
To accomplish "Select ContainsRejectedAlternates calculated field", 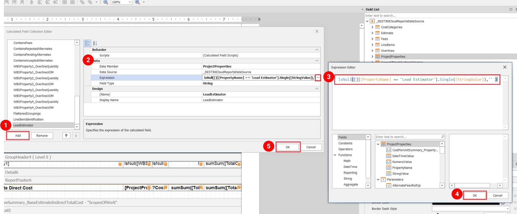I will pos(33,49).
